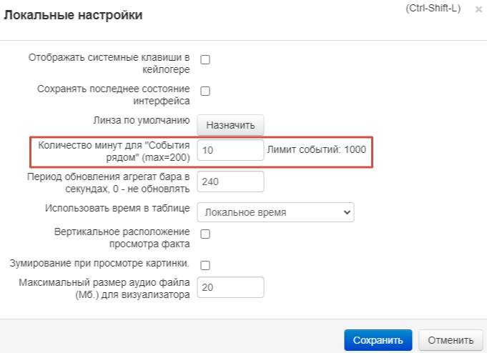Click the Назначить button

pyautogui.click(x=230, y=125)
